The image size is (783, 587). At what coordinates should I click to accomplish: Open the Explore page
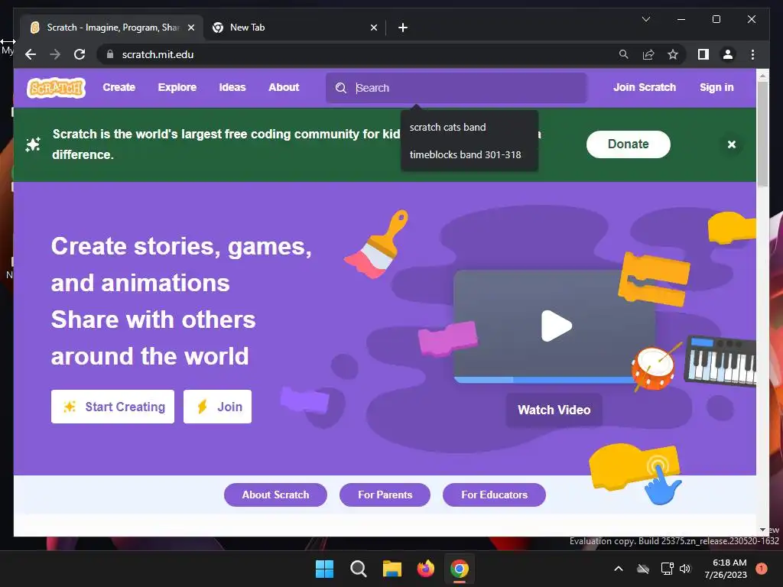(177, 87)
